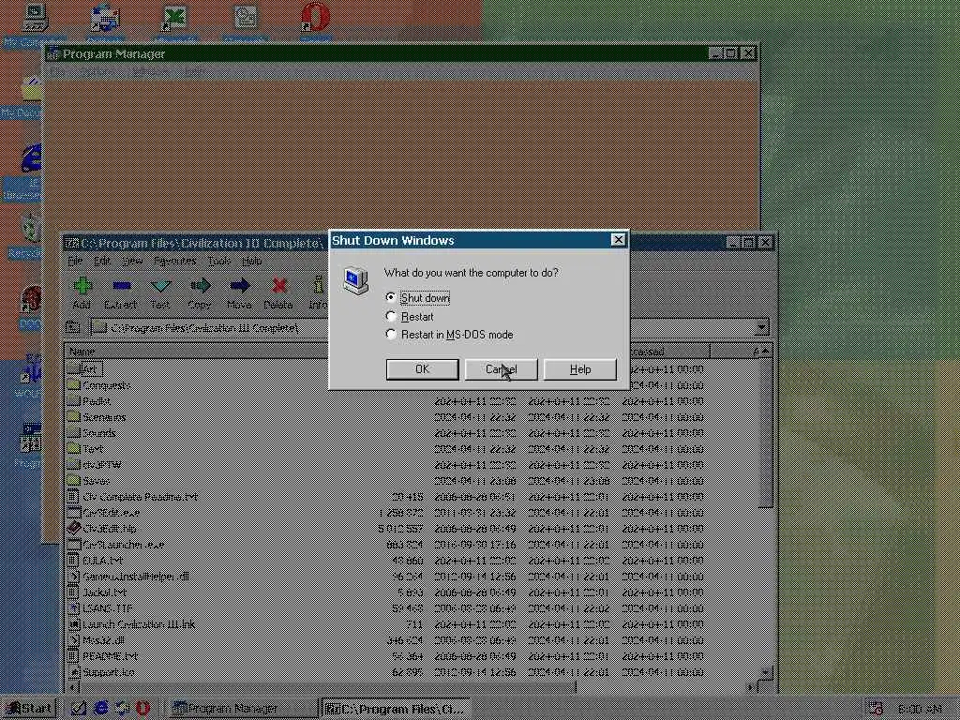The height and width of the screenshot is (720, 960).
Task: Open Help from the shutdown dialog
Action: pyautogui.click(x=579, y=369)
